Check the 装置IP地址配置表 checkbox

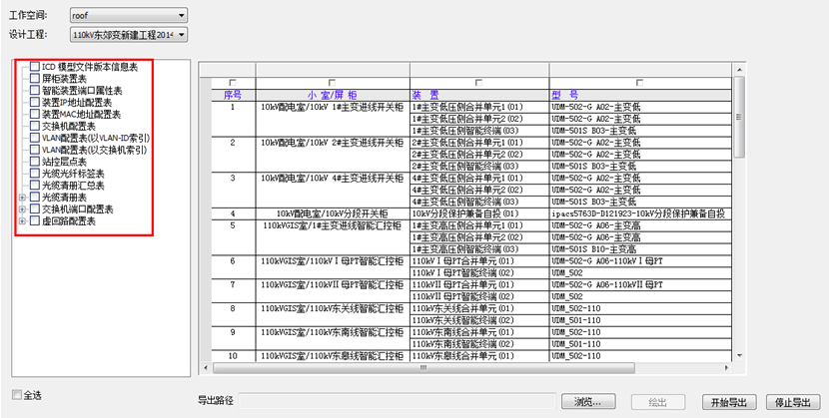point(35,102)
